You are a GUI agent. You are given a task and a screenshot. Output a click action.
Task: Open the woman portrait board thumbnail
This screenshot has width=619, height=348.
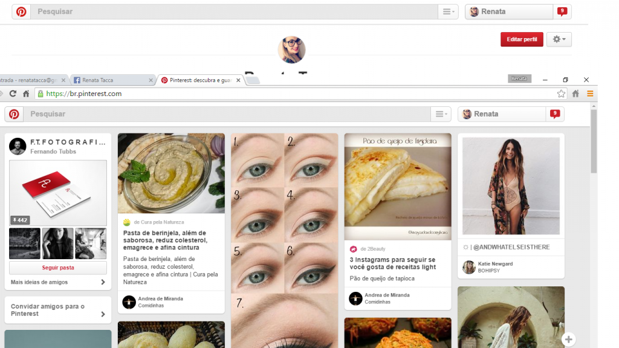(57, 243)
